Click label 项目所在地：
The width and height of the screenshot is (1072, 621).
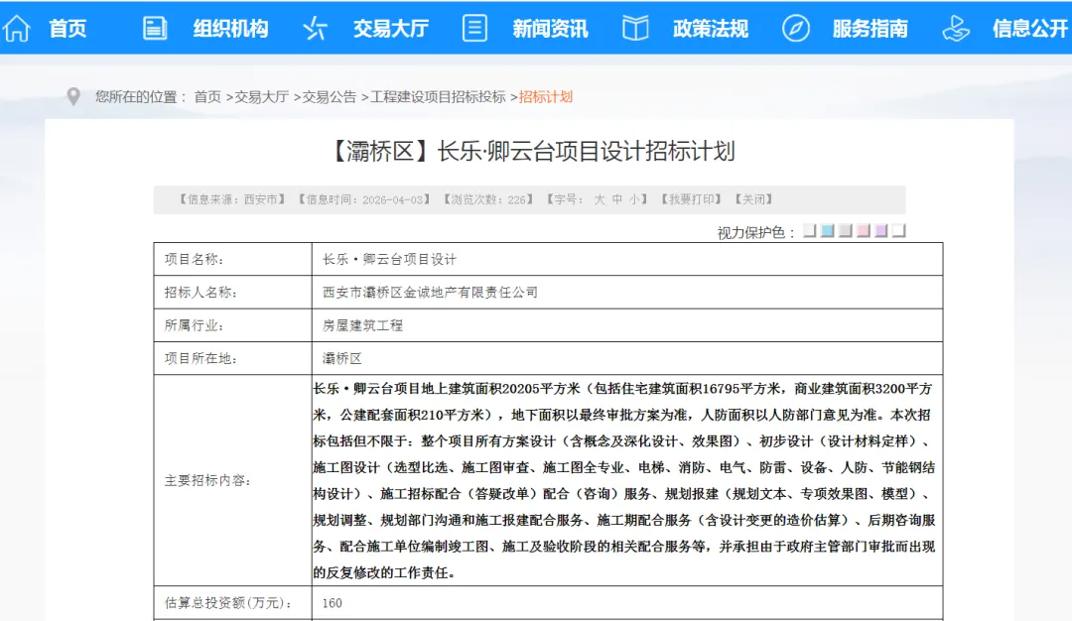pos(201,359)
